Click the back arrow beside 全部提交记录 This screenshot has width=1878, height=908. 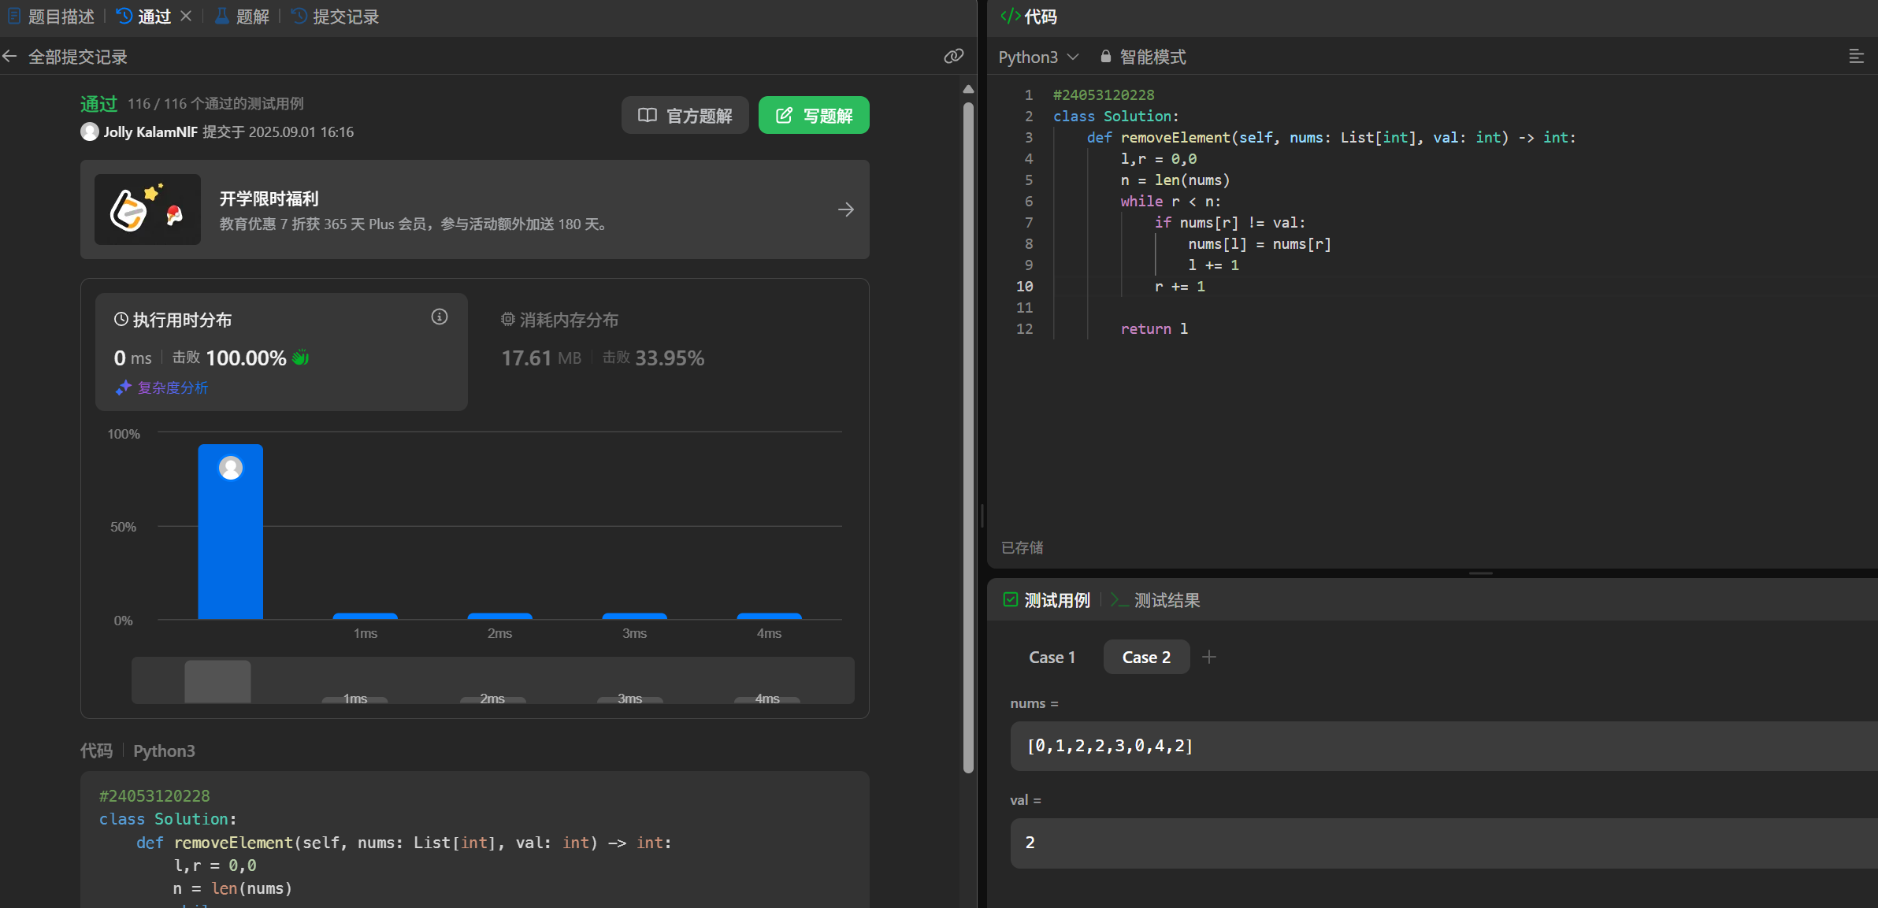[x=10, y=57]
